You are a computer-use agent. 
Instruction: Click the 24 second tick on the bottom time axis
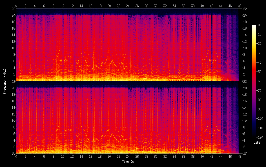[128, 156]
